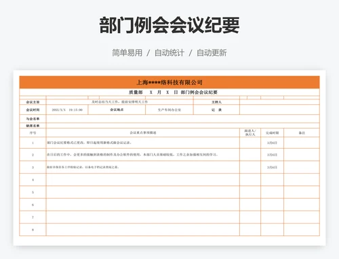This screenshot has width=339, height=259.
Task: Select the row number 1 cell
Action: click(33, 143)
